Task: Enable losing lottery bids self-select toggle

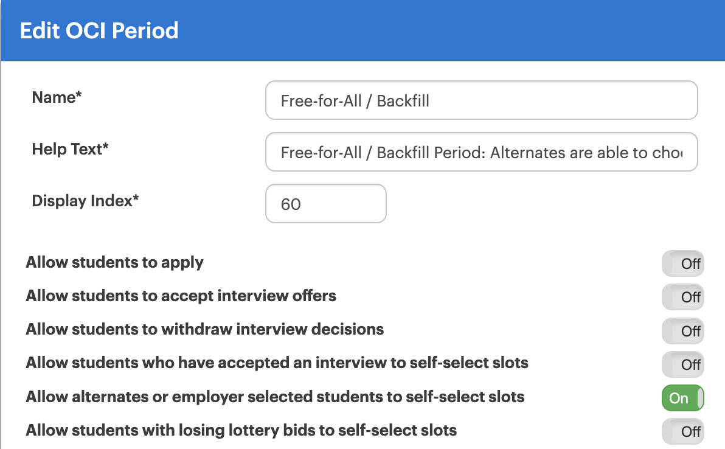Action: point(682,431)
